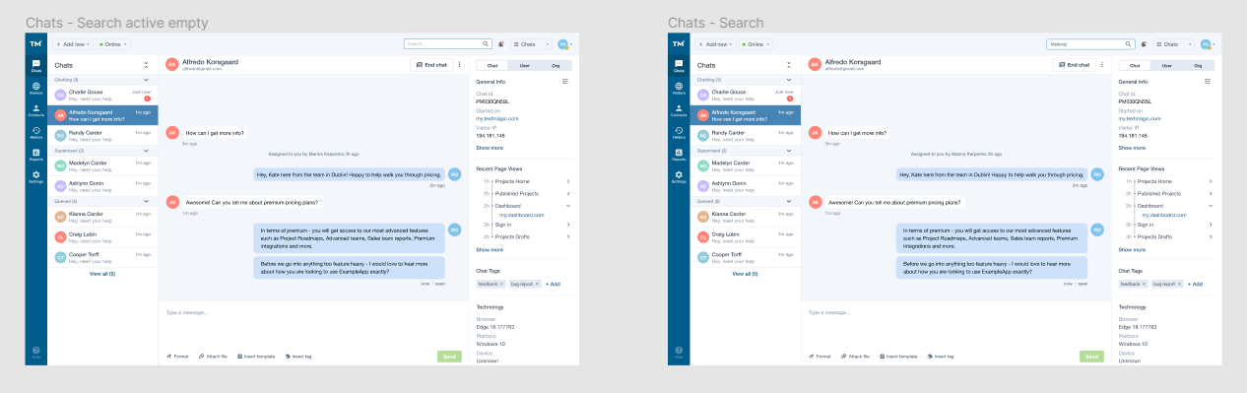Open Visitors in right frame sidebar

(678, 88)
